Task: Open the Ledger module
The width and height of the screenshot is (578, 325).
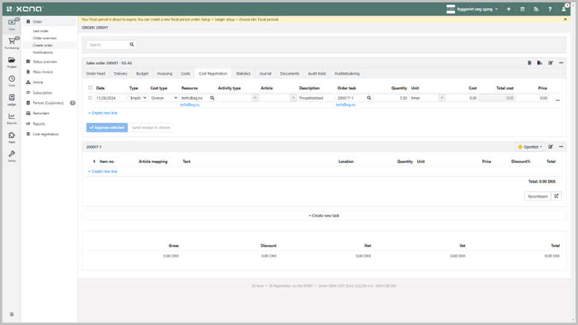Action: (x=12, y=100)
